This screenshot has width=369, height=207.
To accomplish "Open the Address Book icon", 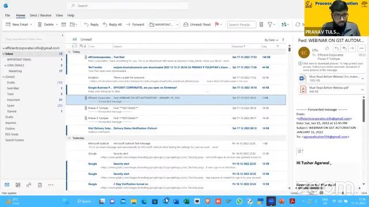I will [261, 24].
